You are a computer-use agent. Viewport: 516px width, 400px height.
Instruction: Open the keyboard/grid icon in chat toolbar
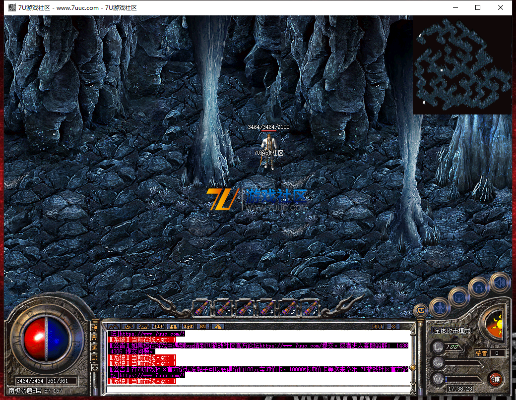point(203,326)
